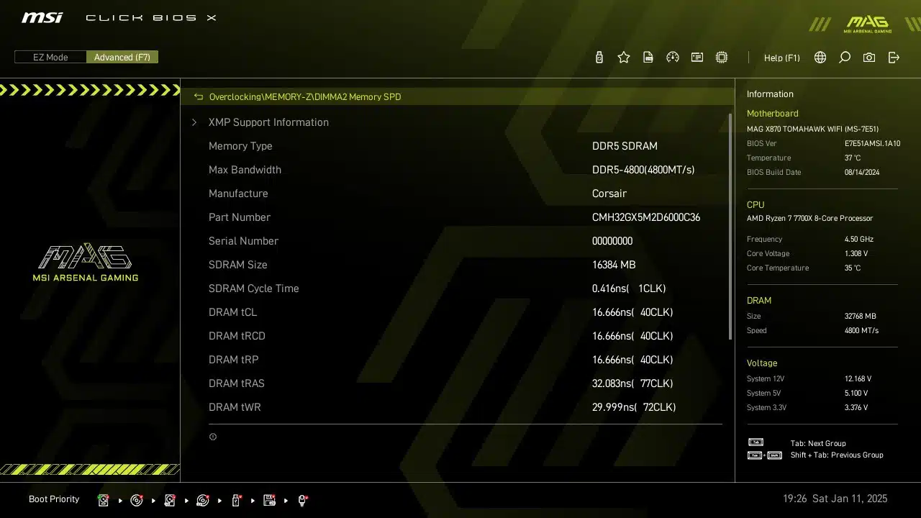The height and width of the screenshot is (518, 921).
Task: Select the USB optical disc boot icon, fourth in Boot Priority
Action: tap(203, 500)
